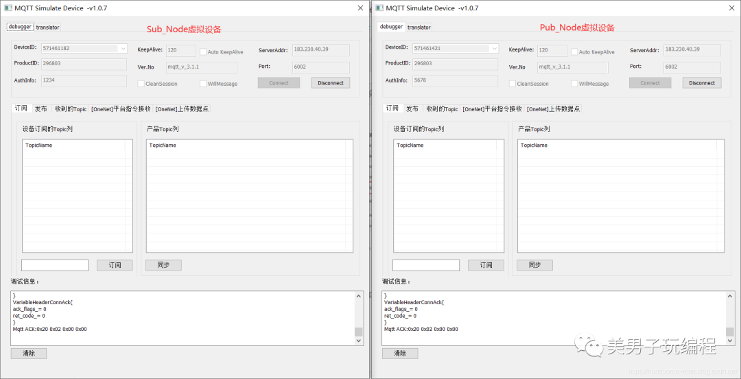Focus topic name input field in Sub_Node window
Screen dimensions: 741x379
click(x=55, y=265)
